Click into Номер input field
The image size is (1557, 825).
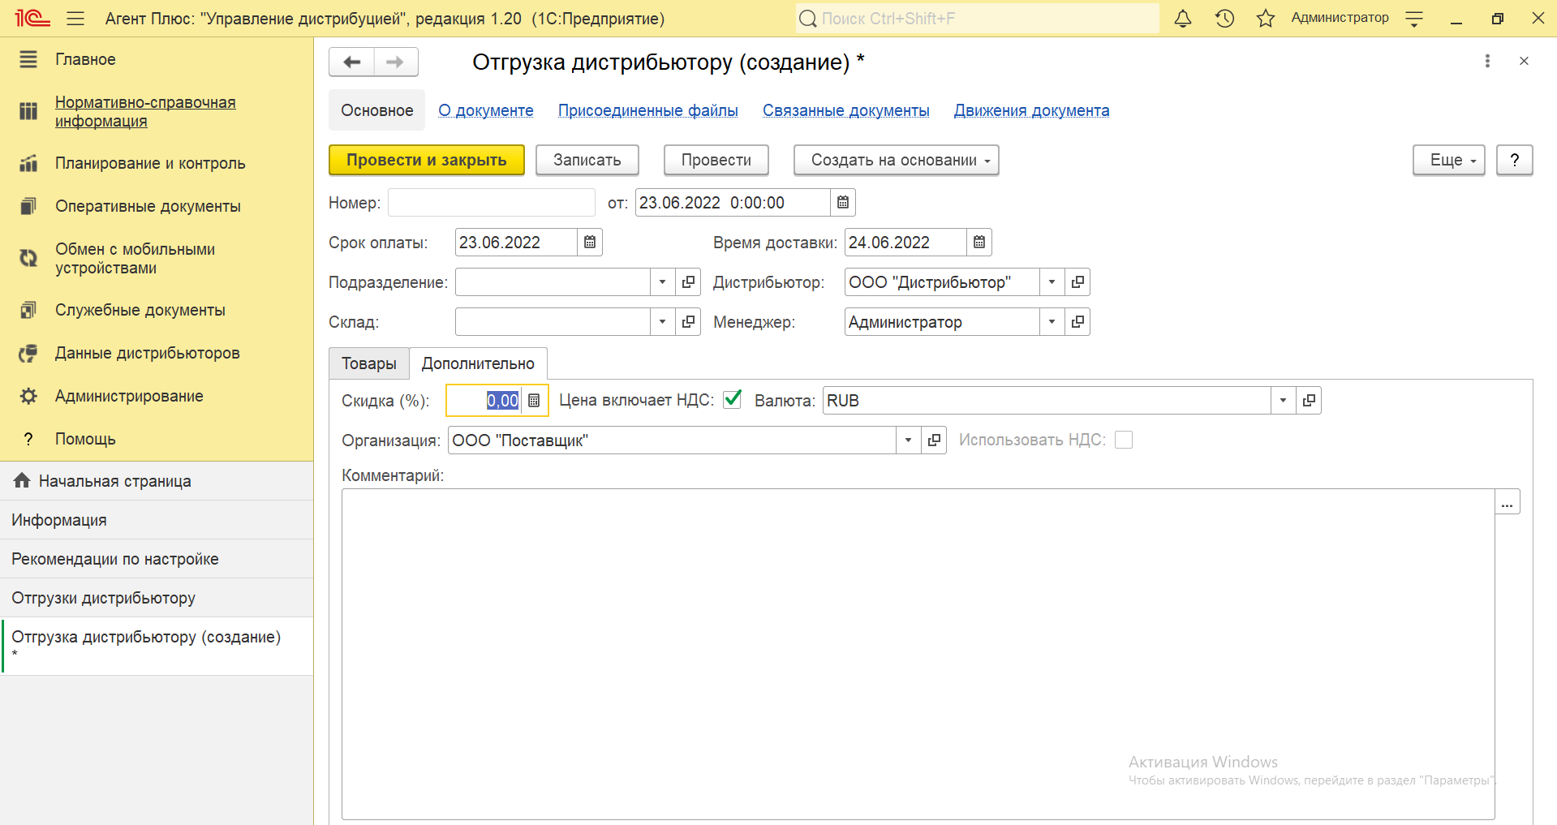[492, 203]
